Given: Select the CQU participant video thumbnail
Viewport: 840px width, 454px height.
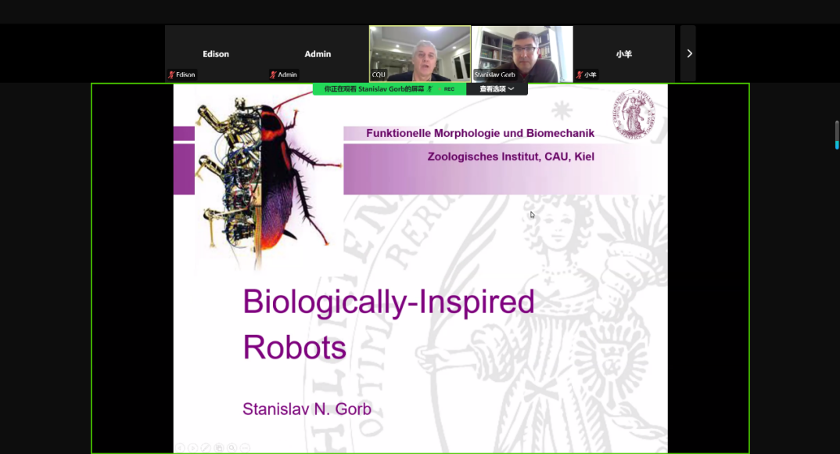Looking at the screenshot, I should click(x=420, y=53).
